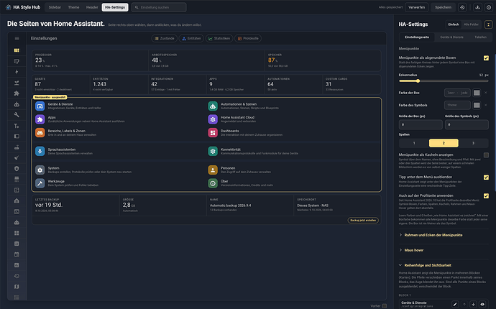Select 2 columns under Spalten
This screenshot has height=309, width=496.
coord(444,143)
